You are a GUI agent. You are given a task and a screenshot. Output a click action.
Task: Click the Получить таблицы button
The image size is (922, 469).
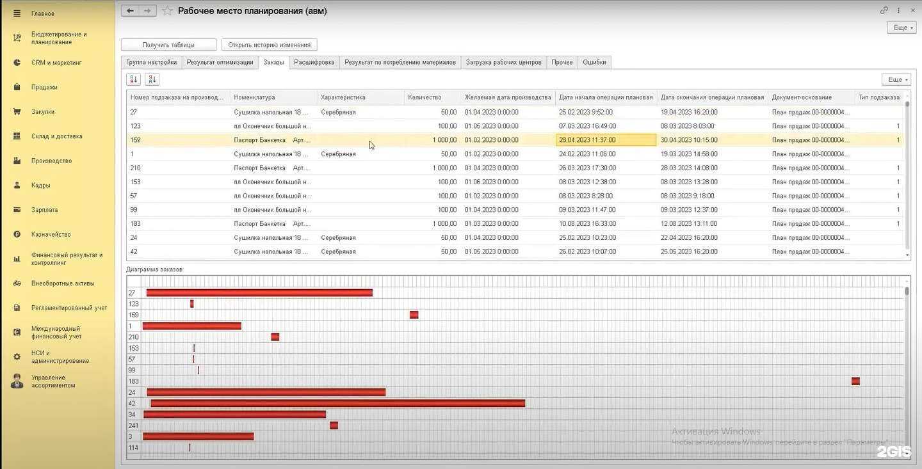pyautogui.click(x=168, y=45)
